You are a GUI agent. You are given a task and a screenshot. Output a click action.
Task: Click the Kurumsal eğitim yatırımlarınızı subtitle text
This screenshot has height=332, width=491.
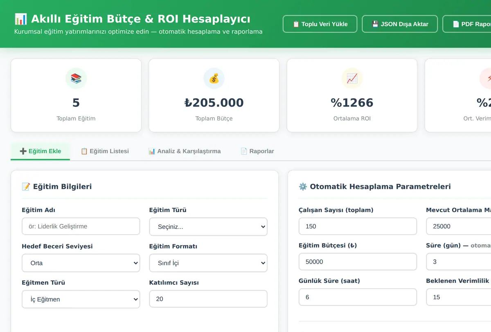coord(138,32)
